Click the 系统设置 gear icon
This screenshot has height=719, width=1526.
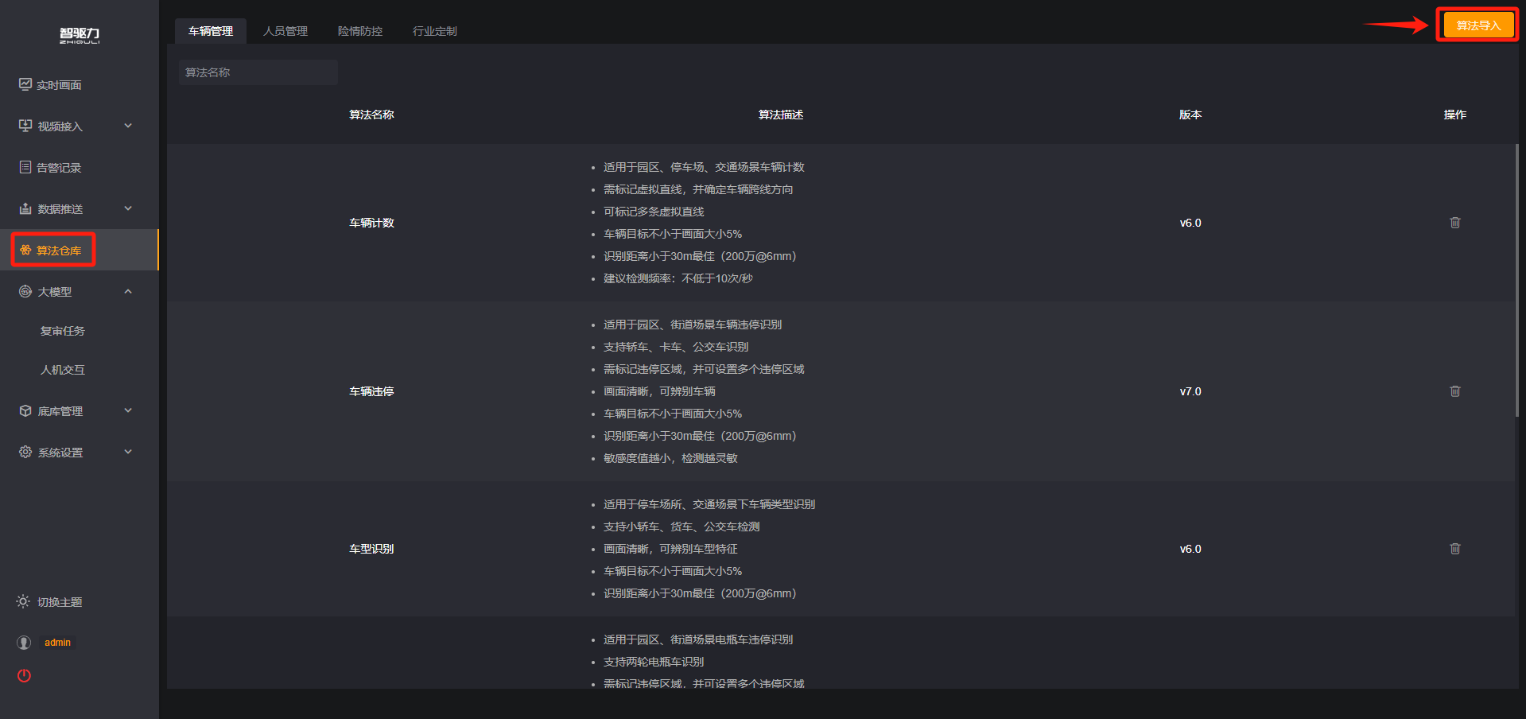pyautogui.click(x=25, y=452)
